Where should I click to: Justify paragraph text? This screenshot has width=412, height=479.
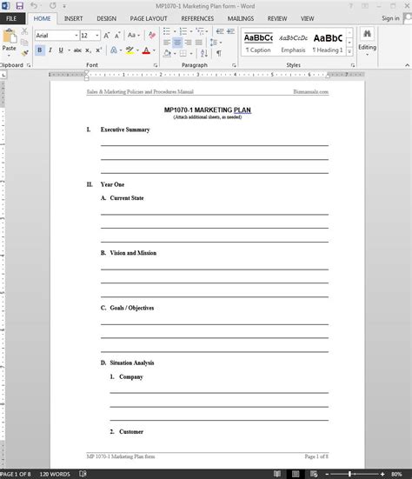coord(198,43)
